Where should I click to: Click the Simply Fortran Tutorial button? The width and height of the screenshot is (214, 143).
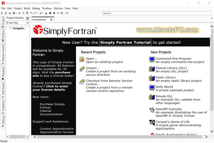click(x=125, y=42)
